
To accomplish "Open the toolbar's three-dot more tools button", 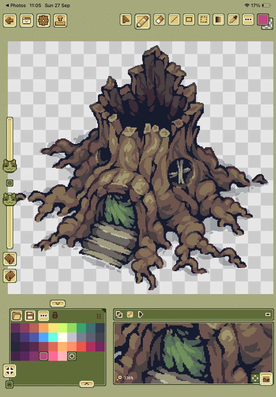I will pyautogui.click(x=248, y=20).
